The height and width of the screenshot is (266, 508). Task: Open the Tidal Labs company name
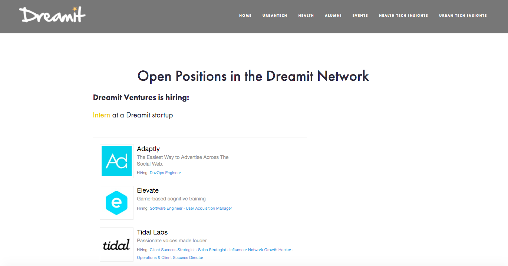point(152,232)
